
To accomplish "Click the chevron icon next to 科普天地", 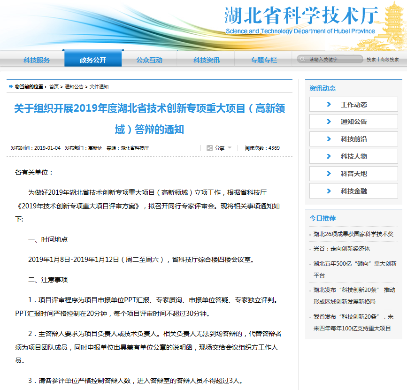I will pyautogui.click(x=329, y=174).
